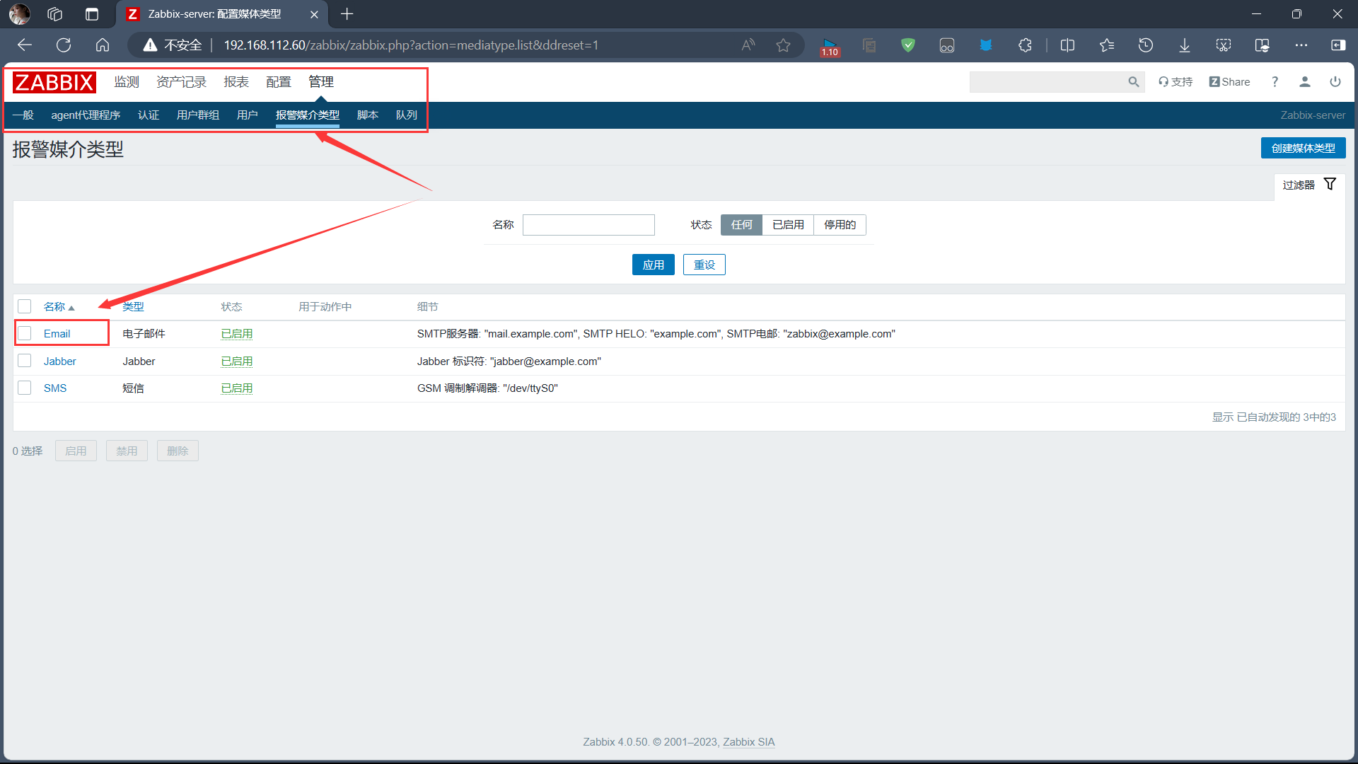Sort by 类型 column header
This screenshot has width=1358, height=764.
click(133, 307)
